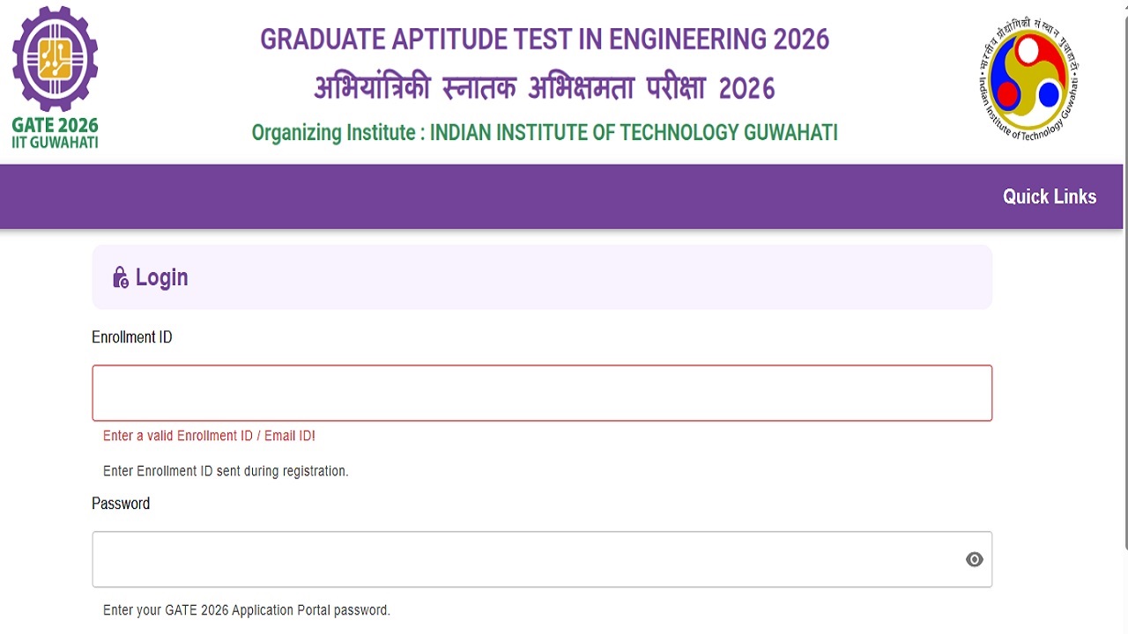Image resolution: width=1128 pixels, height=634 pixels.
Task: Open Quick Links options on the purple bar
Action: [1050, 196]
